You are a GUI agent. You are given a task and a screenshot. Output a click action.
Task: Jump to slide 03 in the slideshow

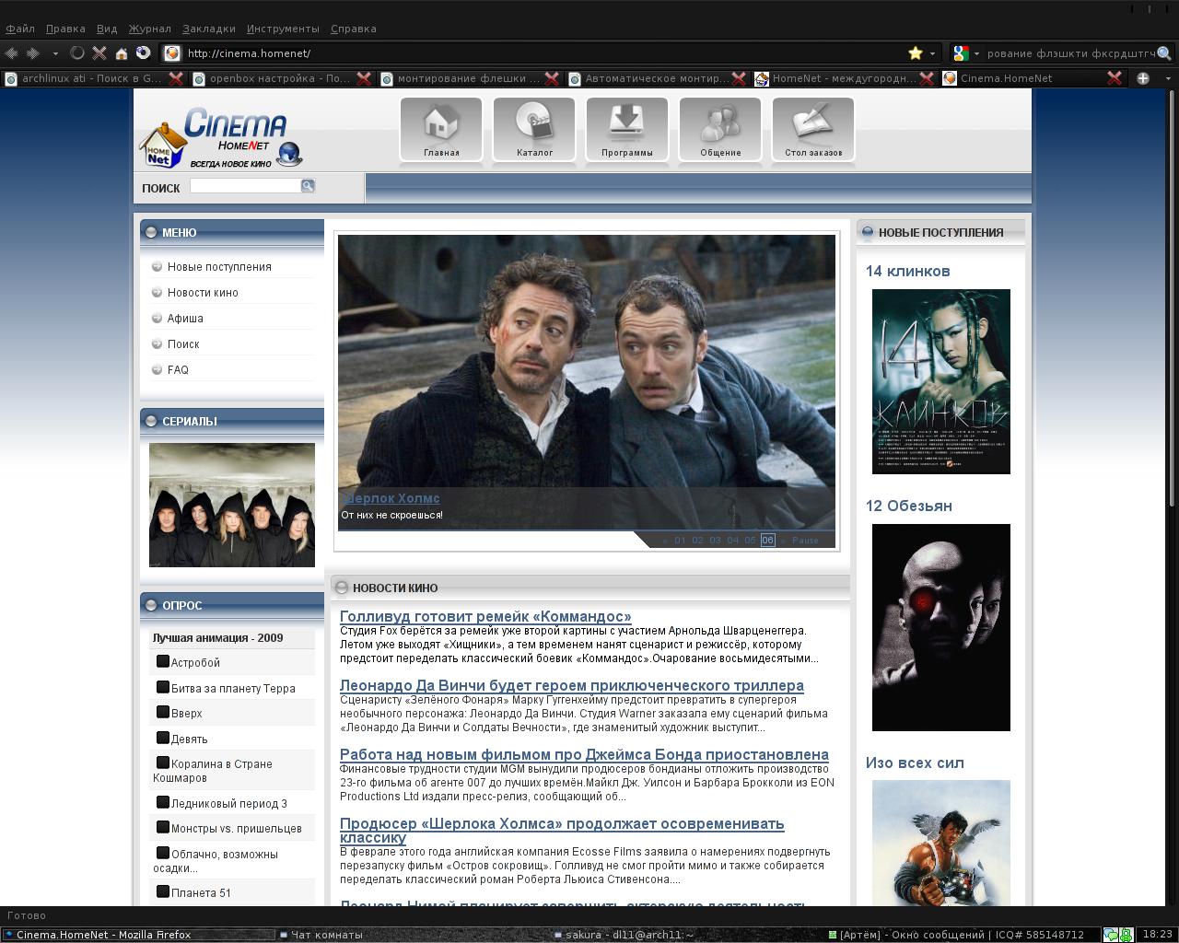pyautogui.click(x=715, y=541)
